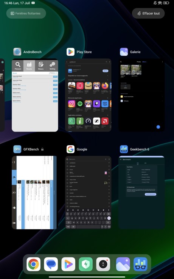This screenshot has height=279, width=174.
Task: Tap the battery indicator in status bar
Action: 166,3
